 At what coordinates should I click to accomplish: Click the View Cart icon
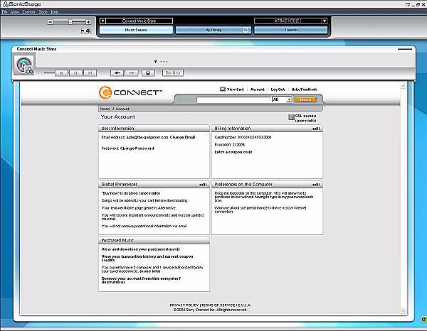[222, 89]
